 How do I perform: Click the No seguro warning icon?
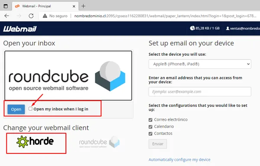point(45,16)
